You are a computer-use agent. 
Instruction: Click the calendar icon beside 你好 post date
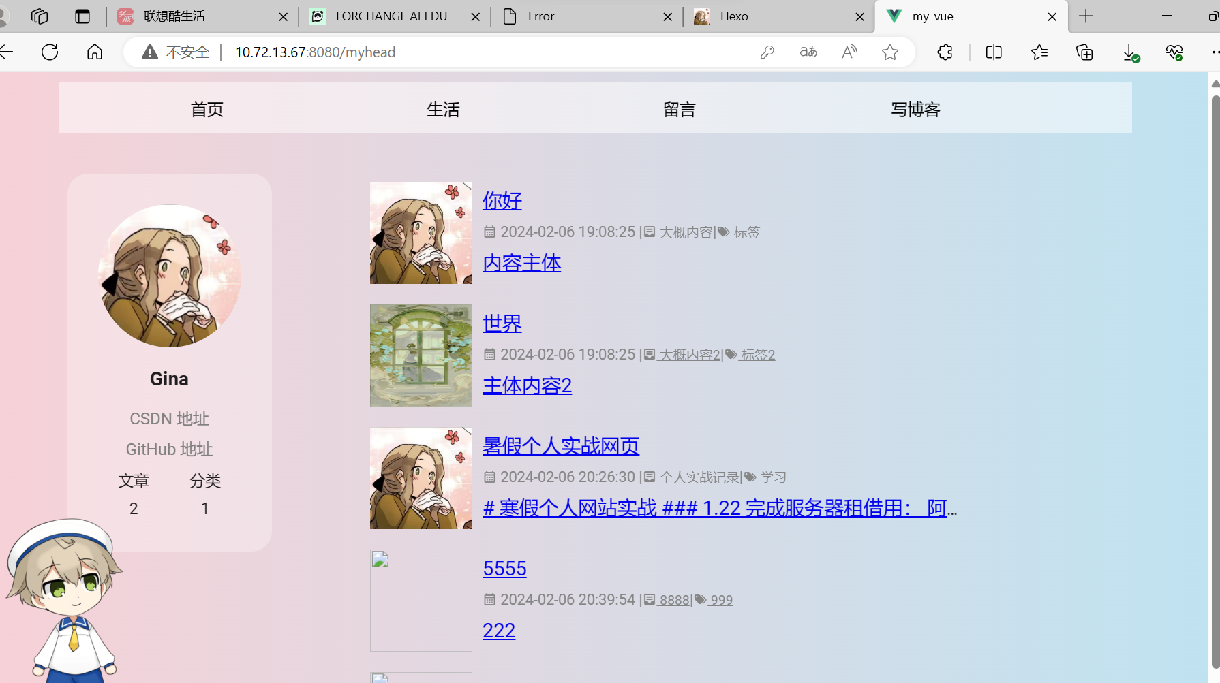click(490, 232)
